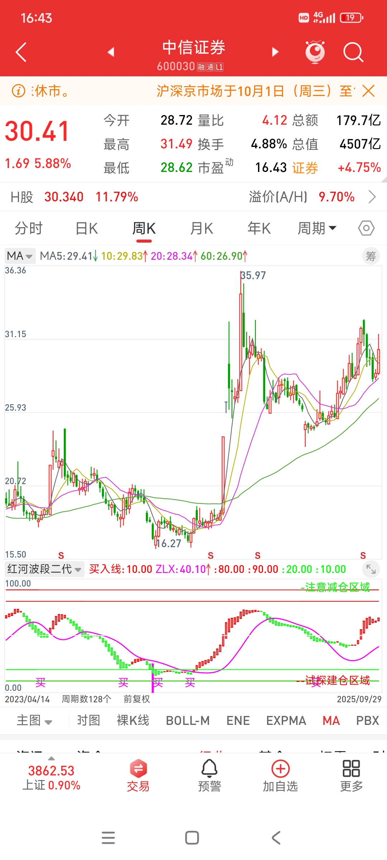Tap 总额 179.7亿 value
The width and height of the screenshot is (387, 860).
pos(359,120)
